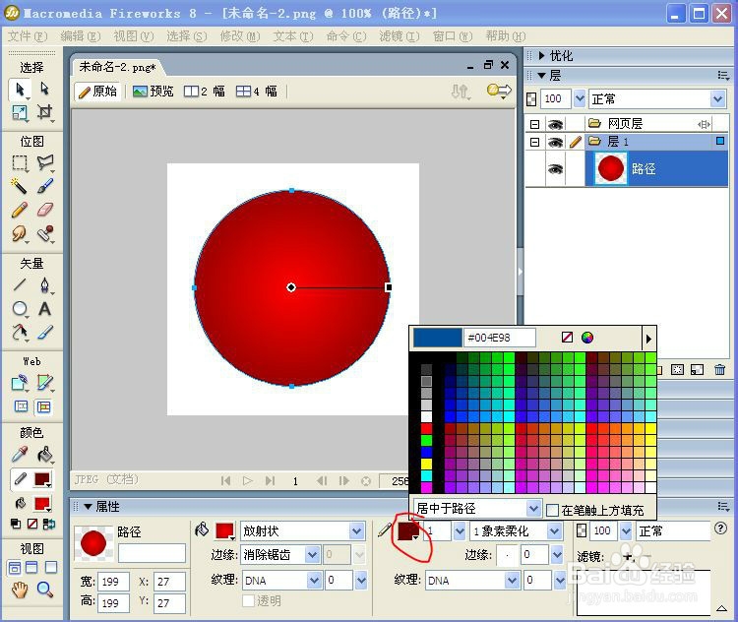Screen dimensions: 738x622
Task: Click the hex color value field
Action: (499, 338)
